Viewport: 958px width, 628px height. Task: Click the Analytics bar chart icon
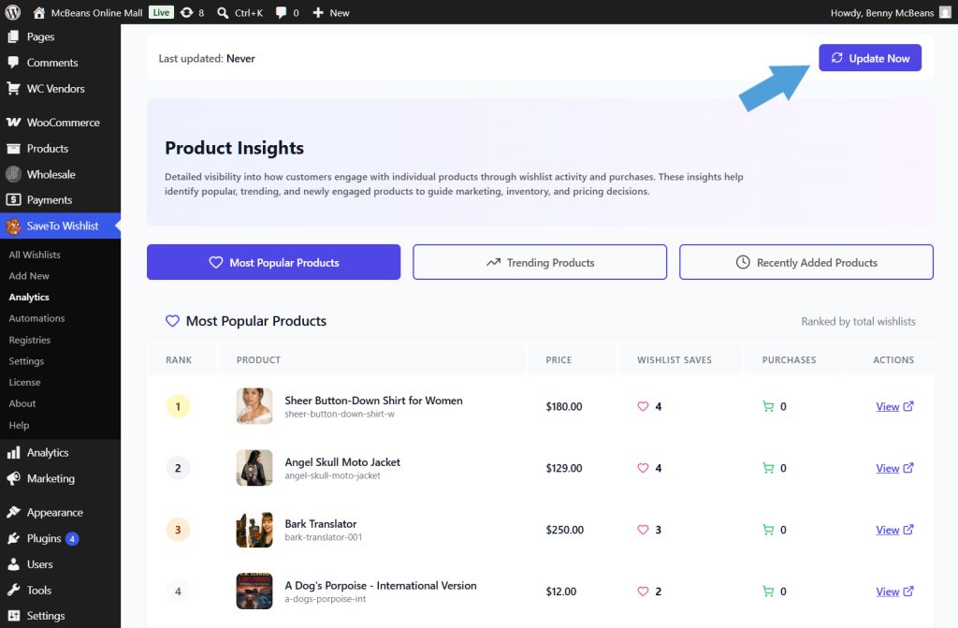(x=13, y=453)
